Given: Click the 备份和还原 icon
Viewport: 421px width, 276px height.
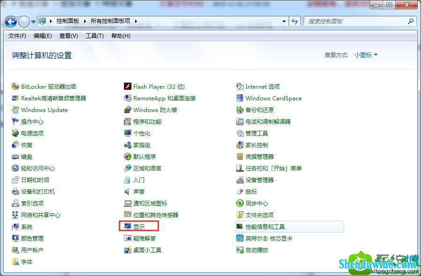Looking at the screenshot, I should (240, 110).
